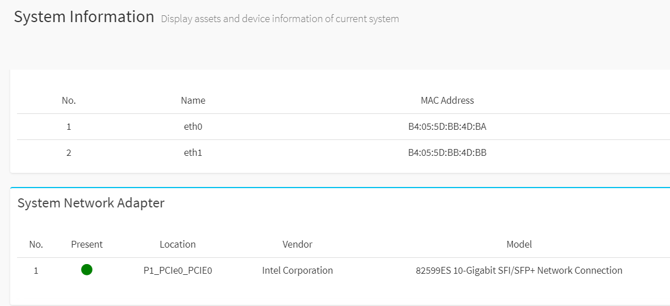Click the green Present status indicator
Viewport: 670px width, 306px height.
(x=87, y=270)
